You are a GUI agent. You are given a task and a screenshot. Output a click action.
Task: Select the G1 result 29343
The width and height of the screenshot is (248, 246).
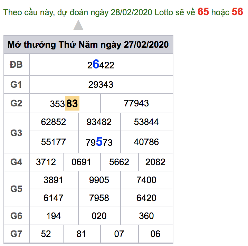[x=101, y=85]
